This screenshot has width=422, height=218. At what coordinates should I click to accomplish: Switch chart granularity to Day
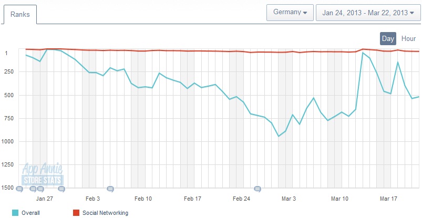coord(388,38)
